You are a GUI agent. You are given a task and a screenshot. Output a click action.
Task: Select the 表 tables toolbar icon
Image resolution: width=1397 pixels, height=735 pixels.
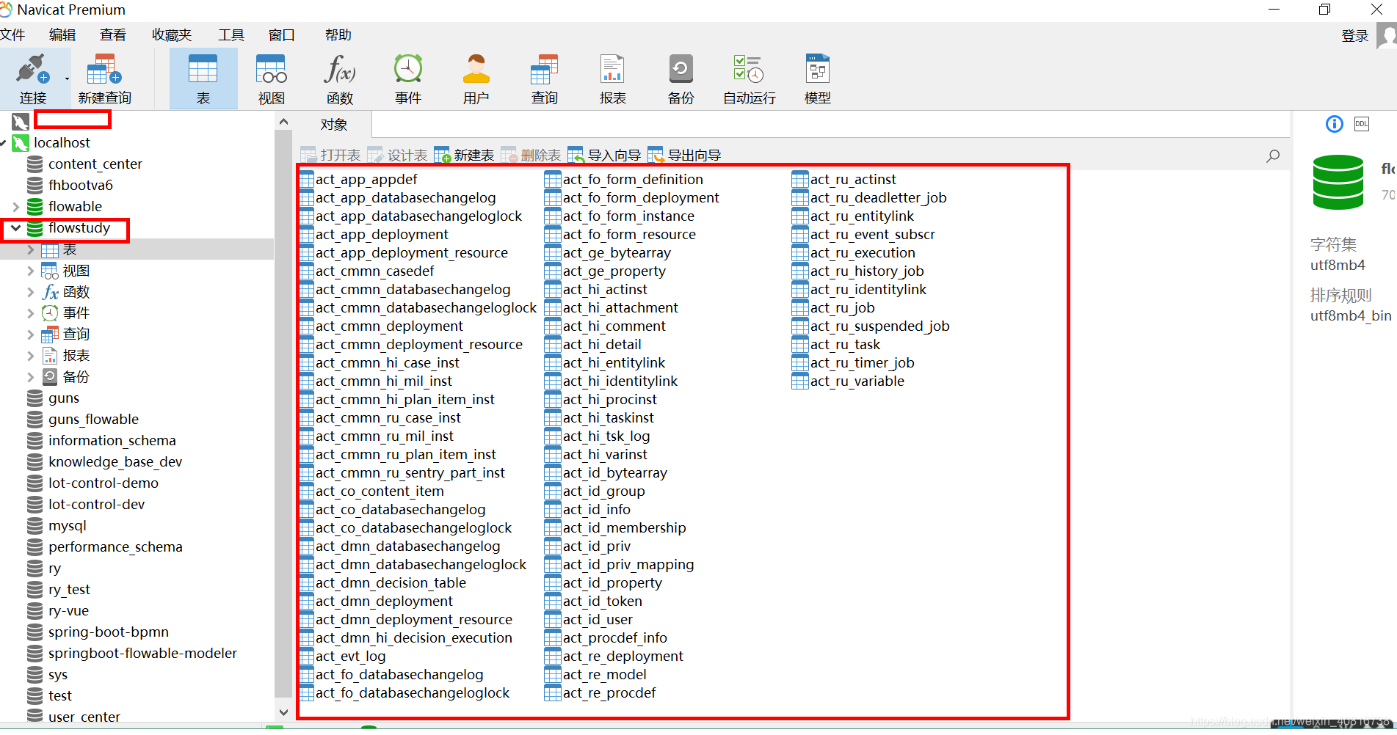click(x=203, y=78)
